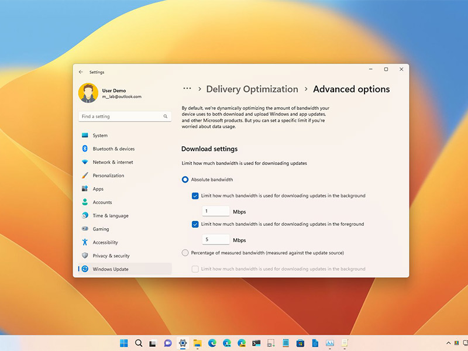Viewport: 468px width, 351px height.
Task: Open the performance monitor app on taskbar
Action: click(x=330, y=343)
